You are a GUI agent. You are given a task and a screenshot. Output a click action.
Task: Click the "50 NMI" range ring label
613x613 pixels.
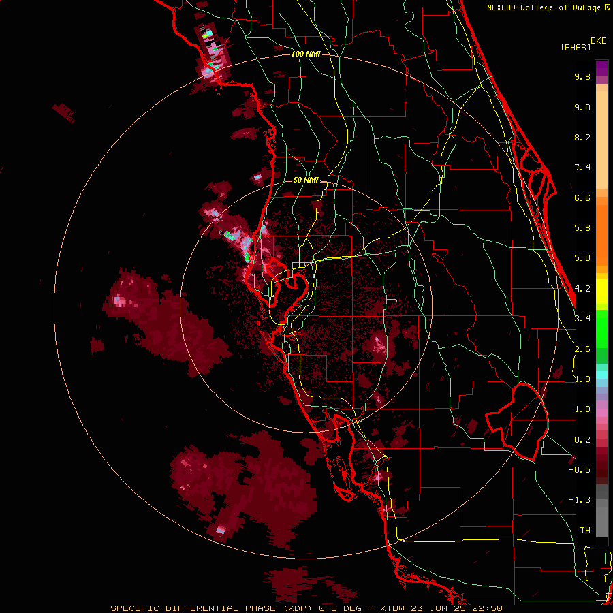click(306, 180)
